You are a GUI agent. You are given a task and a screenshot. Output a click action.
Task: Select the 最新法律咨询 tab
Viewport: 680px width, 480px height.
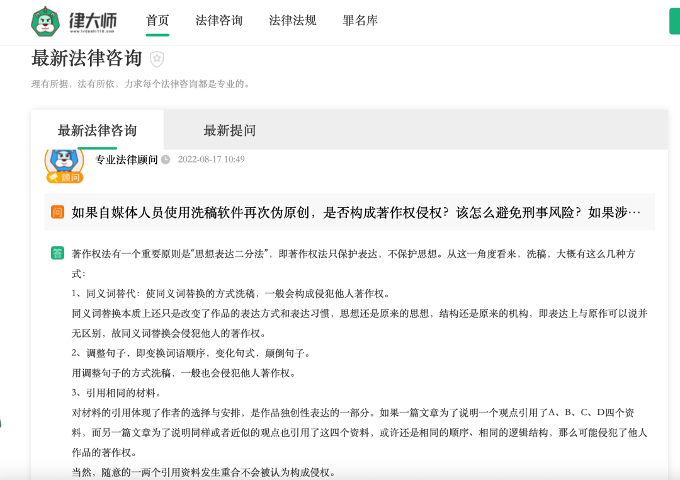[96, 130]
